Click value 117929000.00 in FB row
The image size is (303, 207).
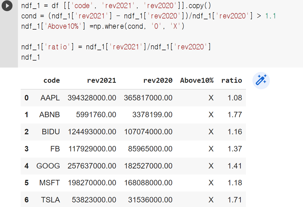[x=92, y=149]
